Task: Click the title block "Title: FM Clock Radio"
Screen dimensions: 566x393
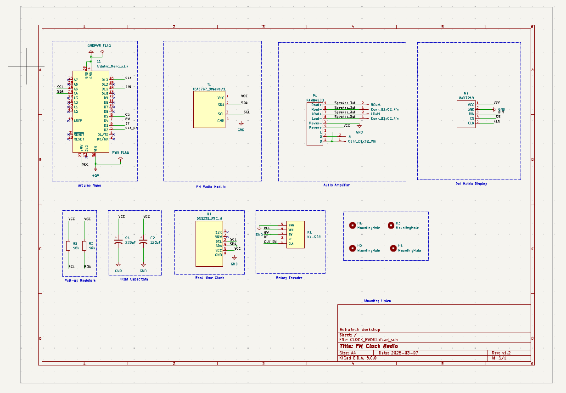Action: point(369,346)
